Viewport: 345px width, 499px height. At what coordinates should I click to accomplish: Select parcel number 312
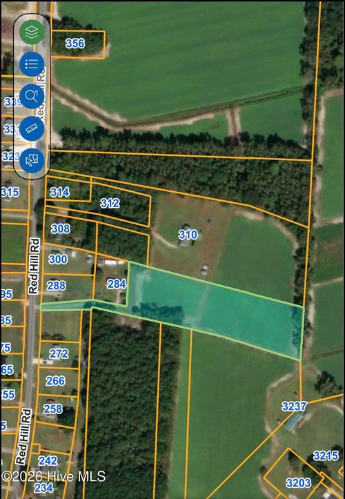tap(110, 203)
